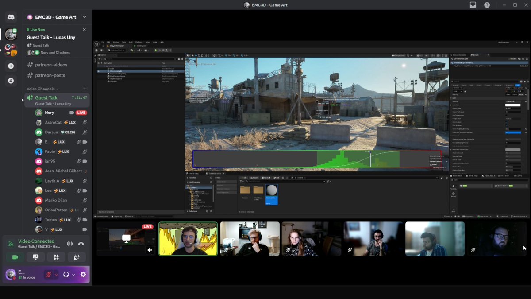
Task: Click the Discord home button in server list
Action: [x=11, y=17]
